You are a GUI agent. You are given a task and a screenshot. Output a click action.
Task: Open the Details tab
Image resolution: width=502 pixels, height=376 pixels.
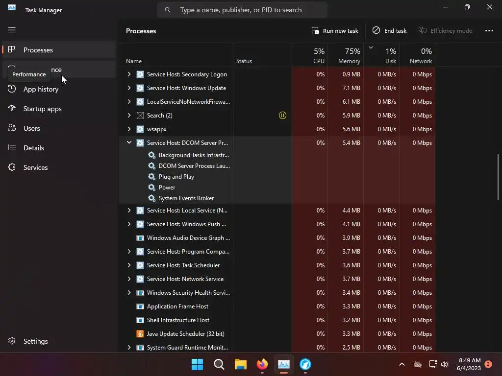tap(59, 148)
